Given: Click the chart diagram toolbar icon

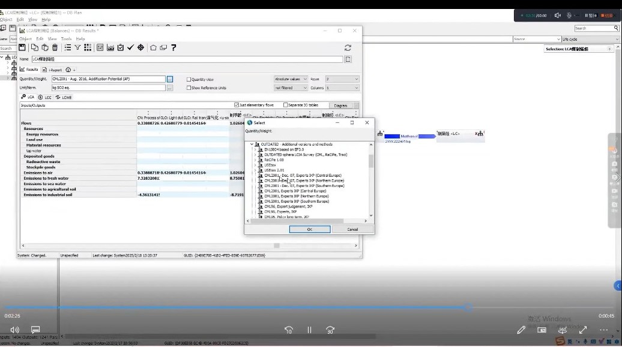Looking at the screenshot, I should pos(110,48).
